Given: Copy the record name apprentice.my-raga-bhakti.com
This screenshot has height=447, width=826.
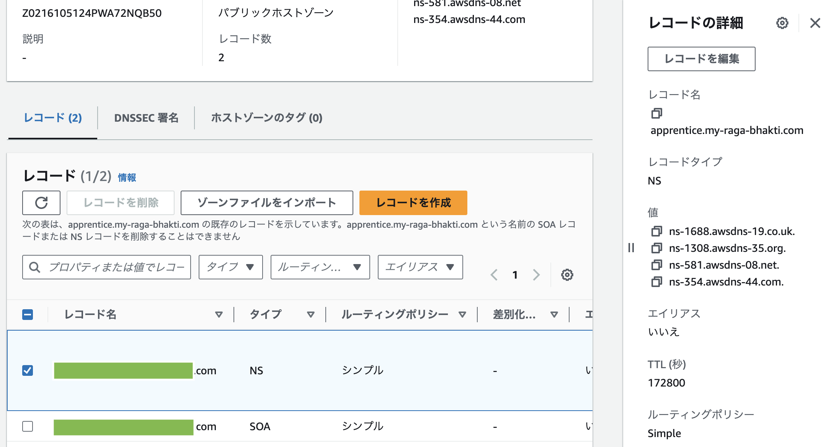Looking at the screenshot, I should [x=657, y=113].
